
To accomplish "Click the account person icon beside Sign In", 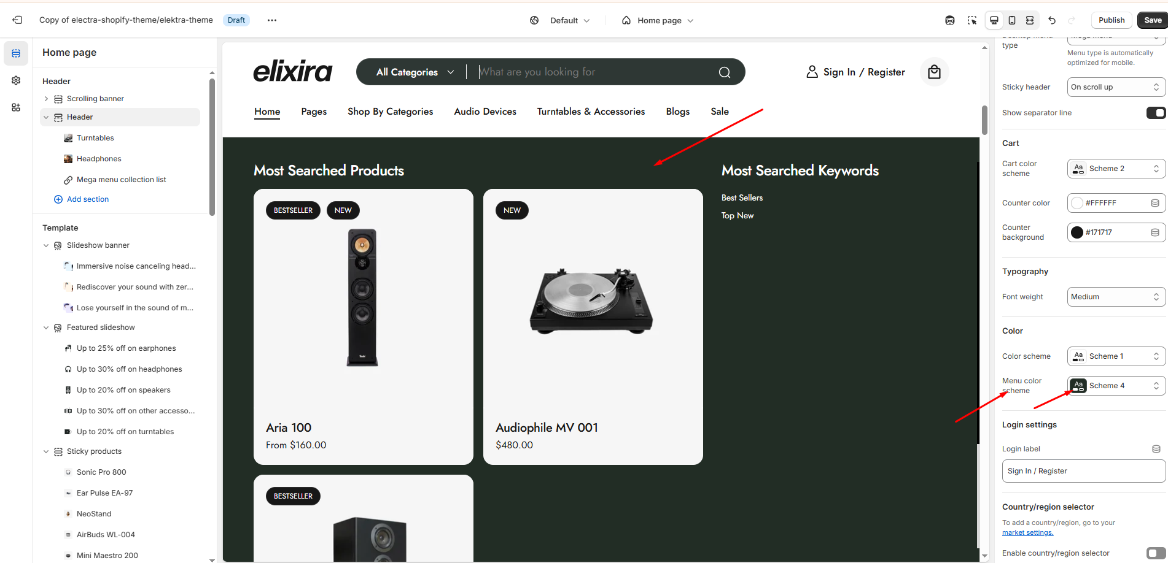I will tap(812, 72).
